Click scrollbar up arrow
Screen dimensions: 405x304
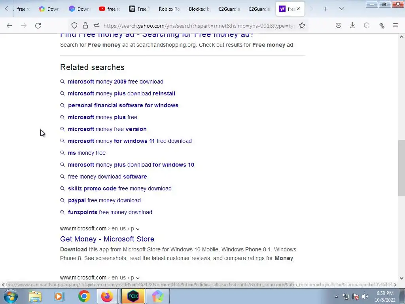pos(401,37)
